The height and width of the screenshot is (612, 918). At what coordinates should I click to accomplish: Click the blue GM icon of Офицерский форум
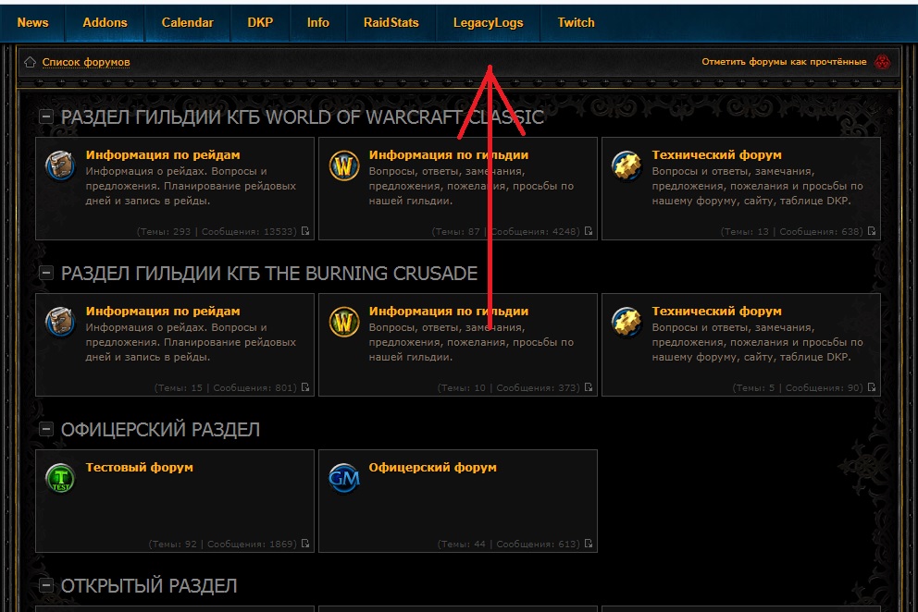[344, 478]
